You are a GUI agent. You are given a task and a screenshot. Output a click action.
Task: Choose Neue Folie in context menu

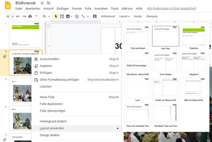pos(77,97)
